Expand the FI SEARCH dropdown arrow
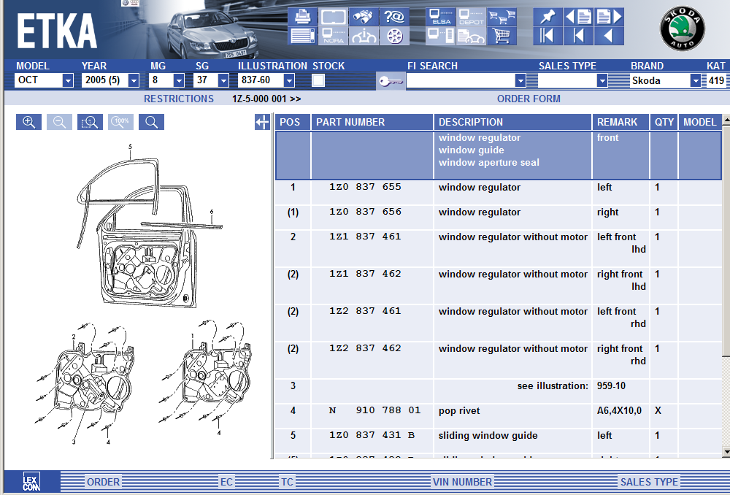730x495 pixels. (x=520, y=80)
